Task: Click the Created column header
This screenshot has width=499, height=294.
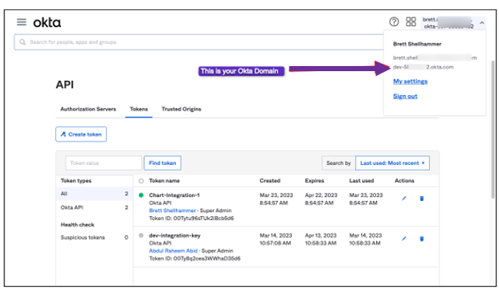Action: 270,181
